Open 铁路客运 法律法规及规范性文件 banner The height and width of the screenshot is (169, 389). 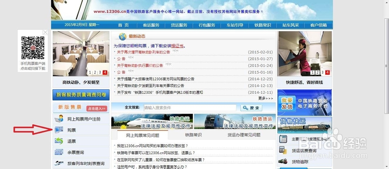tap(152, 121)
